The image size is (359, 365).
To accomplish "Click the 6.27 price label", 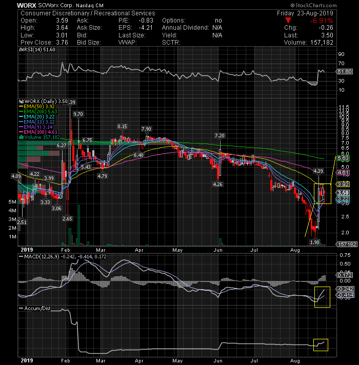I will coord(62,146).
